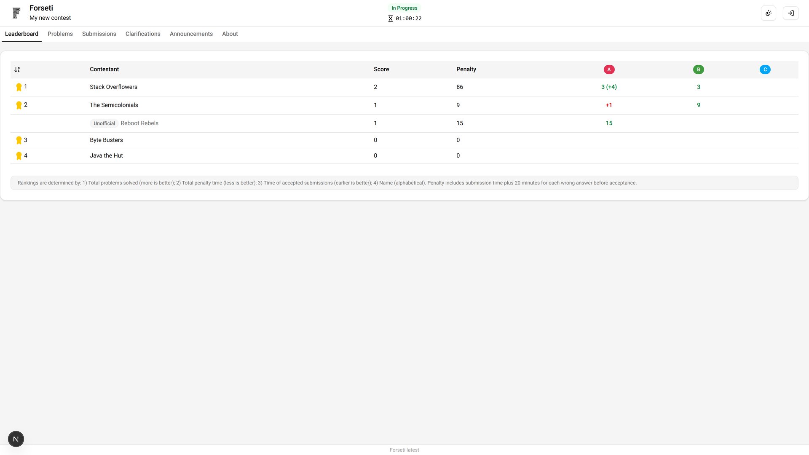Open the Submissions tab
Screen dimensions: 809x455
(99, 34)
